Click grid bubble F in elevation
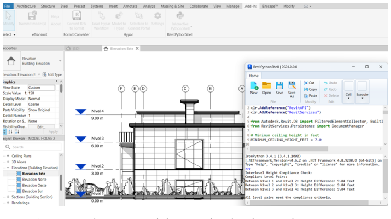 121,88
